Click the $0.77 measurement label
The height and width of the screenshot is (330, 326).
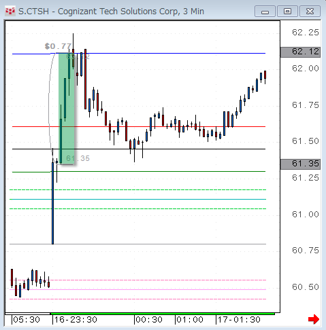pyautogui.click(x=58, y=46)
